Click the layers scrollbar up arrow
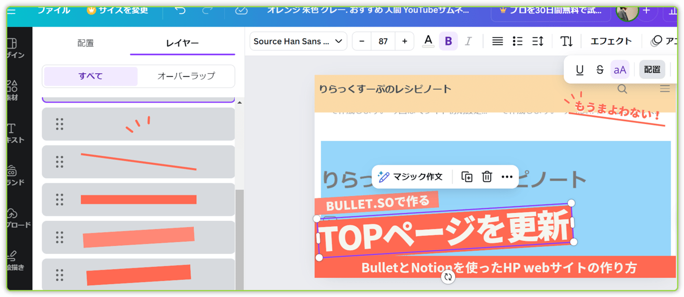 (239, 103)
